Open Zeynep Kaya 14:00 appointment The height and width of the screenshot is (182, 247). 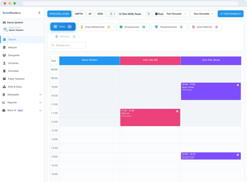pos(211,156)
